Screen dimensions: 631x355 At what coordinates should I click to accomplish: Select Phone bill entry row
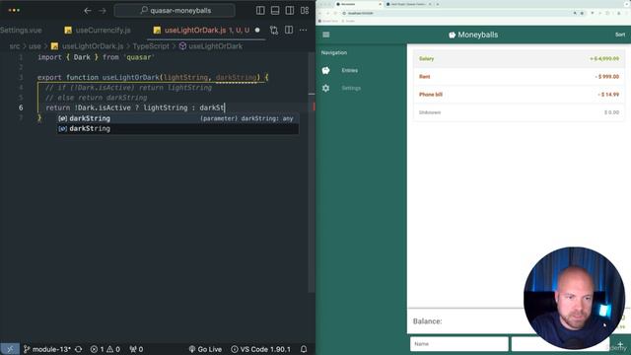click(519, 95)
